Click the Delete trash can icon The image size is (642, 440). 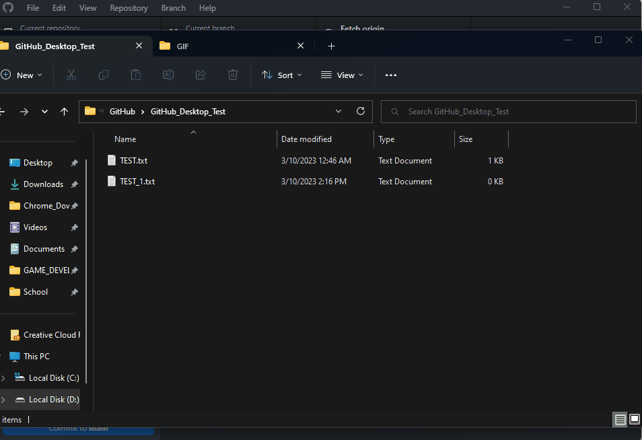tap(233, 75)
